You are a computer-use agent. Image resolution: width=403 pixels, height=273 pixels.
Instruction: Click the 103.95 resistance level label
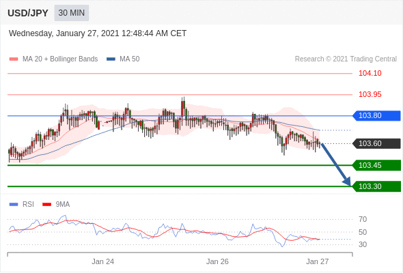pos(370,94)
